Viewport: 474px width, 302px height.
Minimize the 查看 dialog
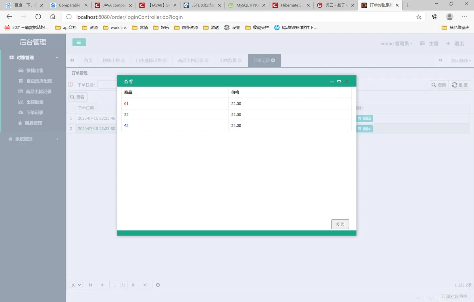pyautogui.click(x=332, y=82)
